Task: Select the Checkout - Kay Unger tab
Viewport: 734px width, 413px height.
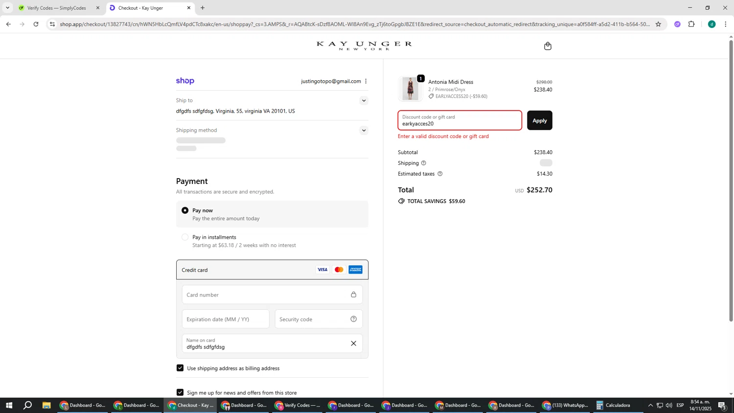Action: click(149, 8)
